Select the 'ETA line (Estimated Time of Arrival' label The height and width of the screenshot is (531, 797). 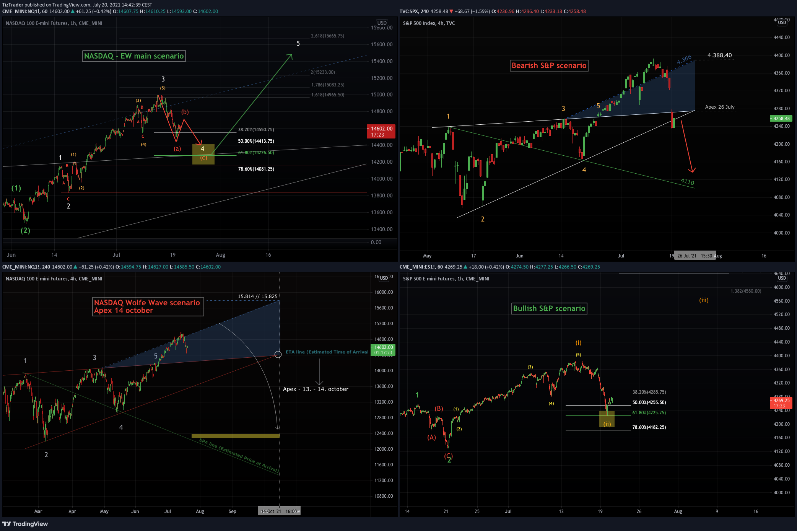pyautogui.click(x=327, y=352)
